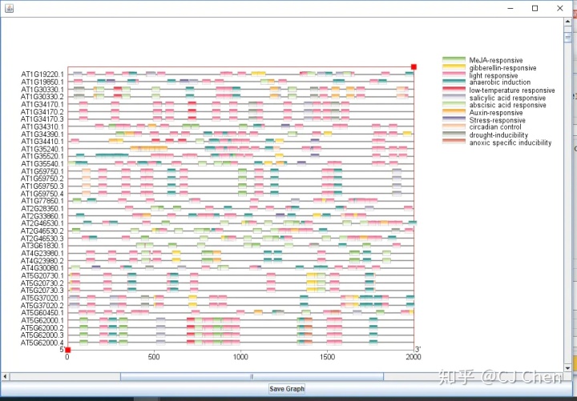This screenshot has height=401, width=577.
Task: Click the low-temperature responsive legend label
Action: coord(512,90)
